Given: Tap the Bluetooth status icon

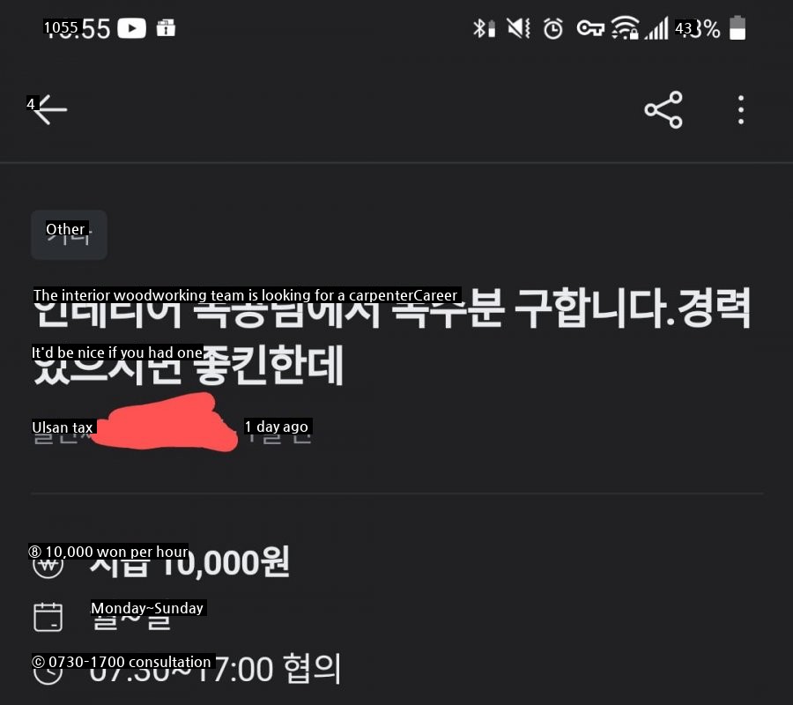Looking at the screenshot, I should pyautogui.click(x=484, y=28).
